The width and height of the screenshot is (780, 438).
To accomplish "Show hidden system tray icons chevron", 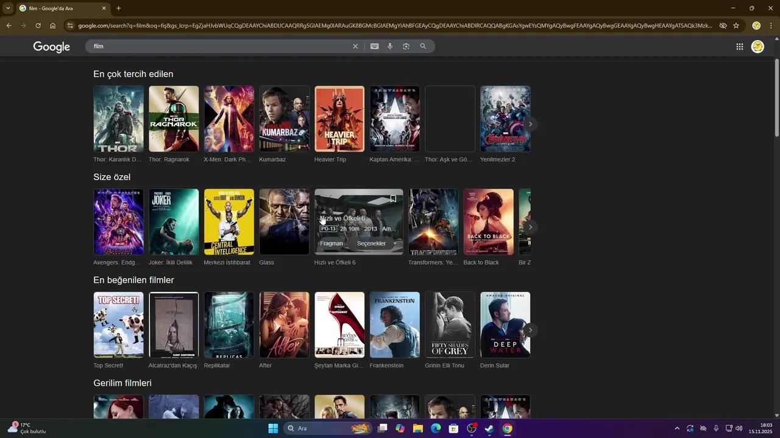I will pos(676,428).
